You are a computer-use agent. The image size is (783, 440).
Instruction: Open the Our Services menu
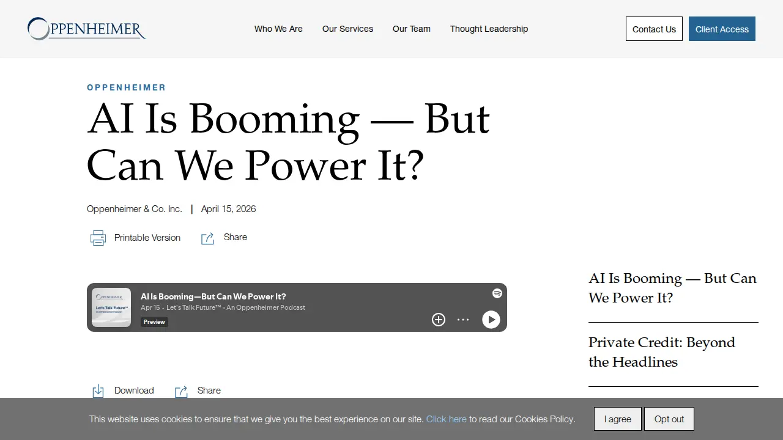[x=347, y=29]
